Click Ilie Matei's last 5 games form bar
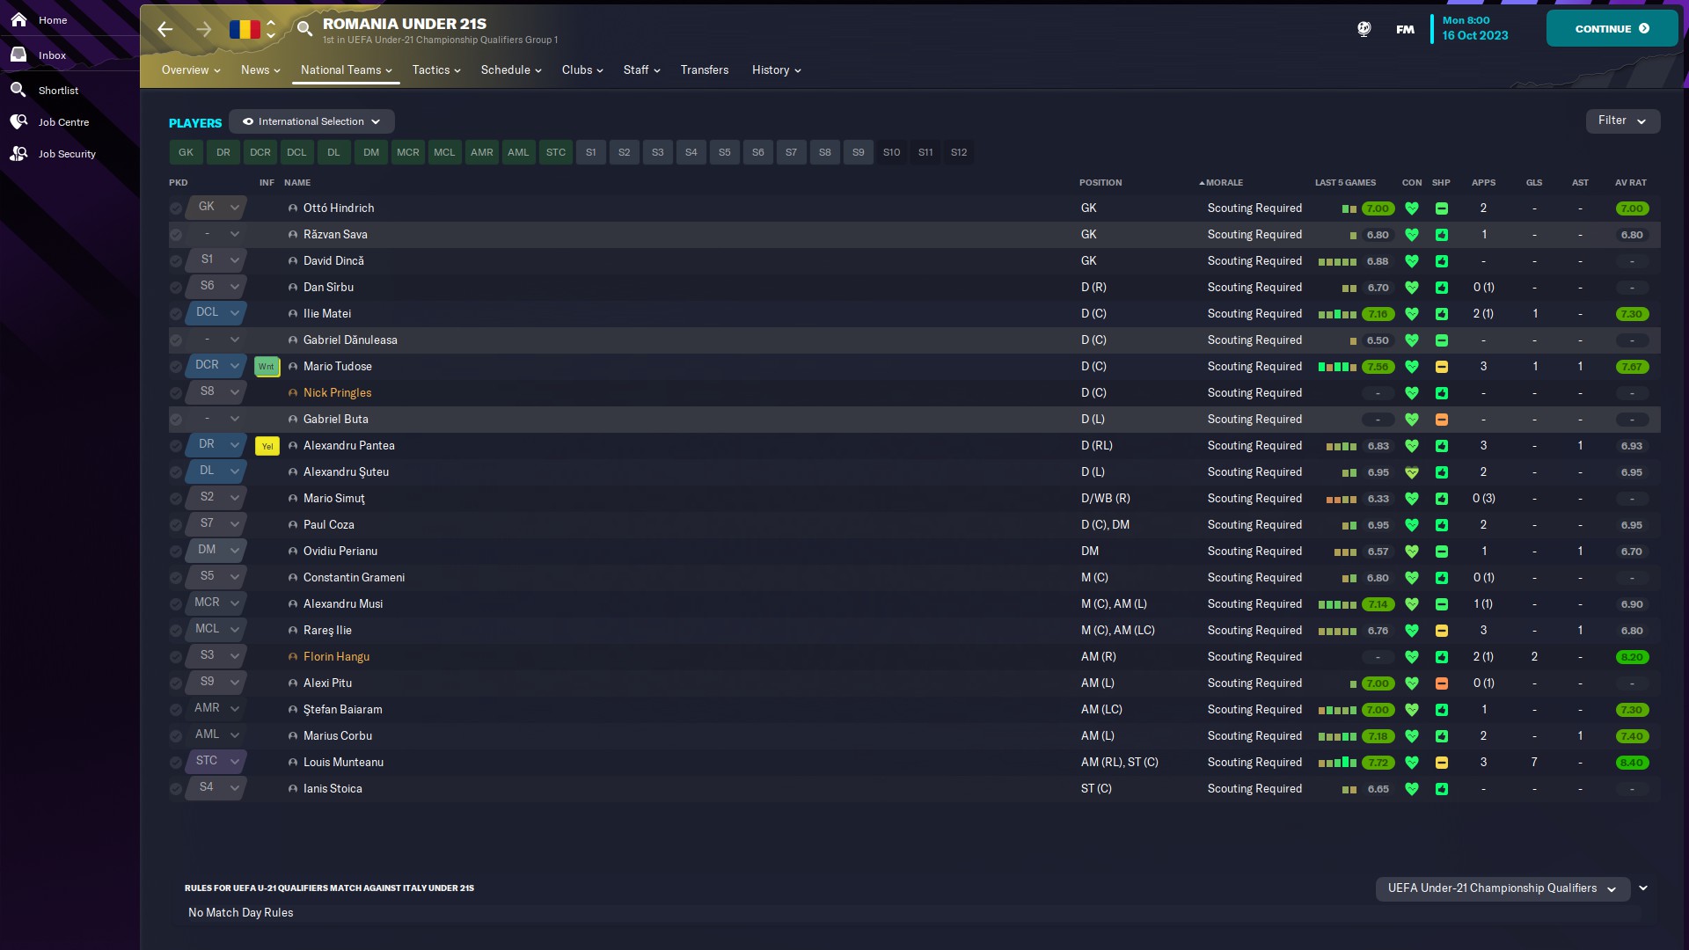Viewport: 1689px width, 950px height. [x=1337, y=314]
